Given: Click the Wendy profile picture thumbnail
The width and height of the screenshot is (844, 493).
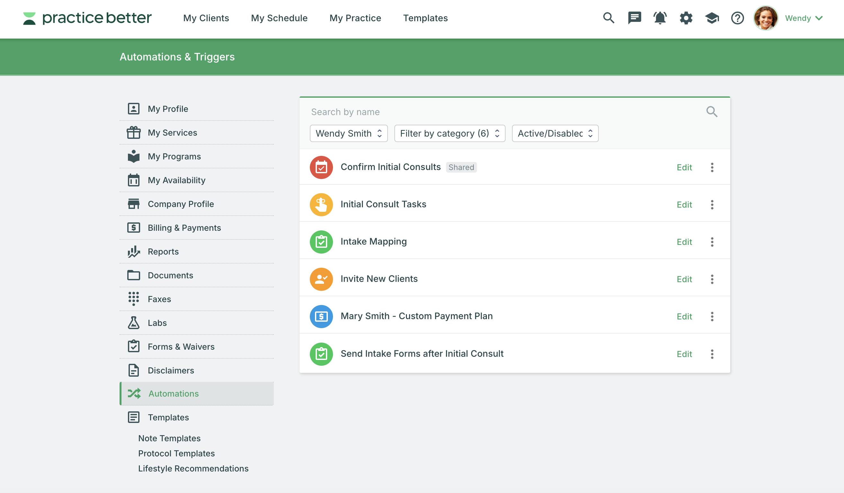Looking at the screenshot, I should pos(765,18).
